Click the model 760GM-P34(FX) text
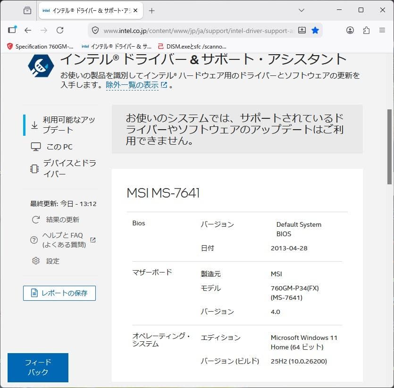Screen dimensions: 394x388 coord(294,293)
